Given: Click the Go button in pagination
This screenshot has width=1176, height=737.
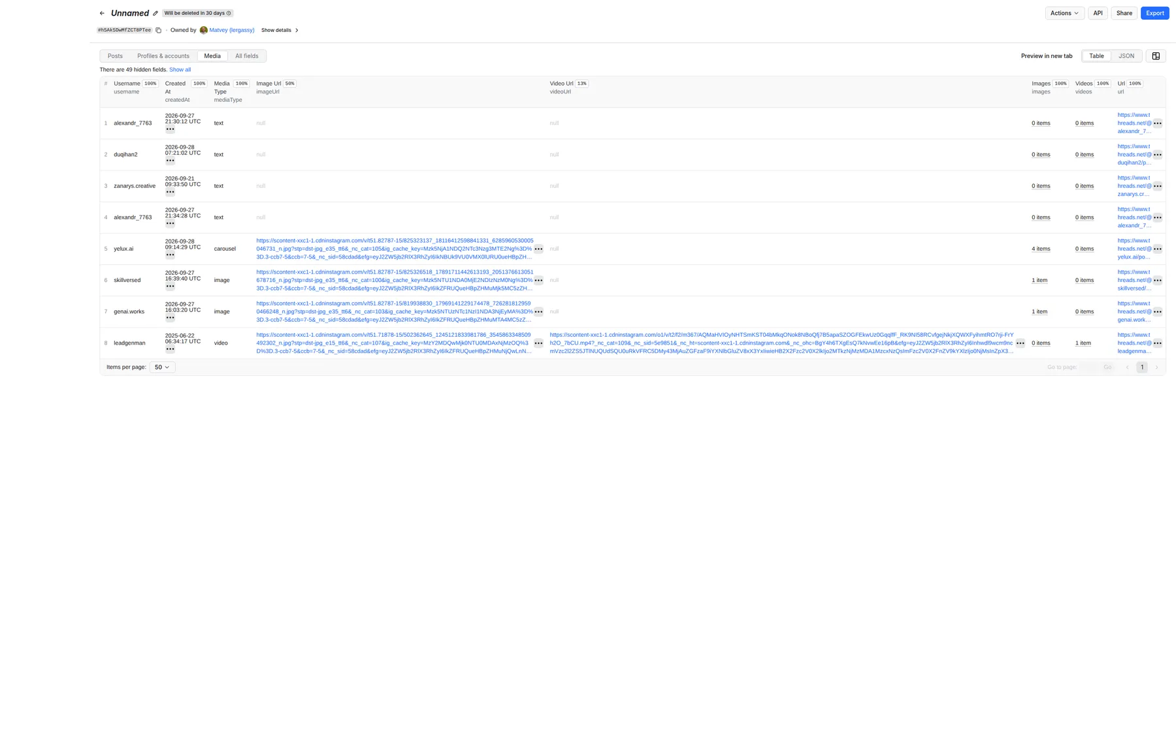Looking at the screenshot, I should (1107, 368).
